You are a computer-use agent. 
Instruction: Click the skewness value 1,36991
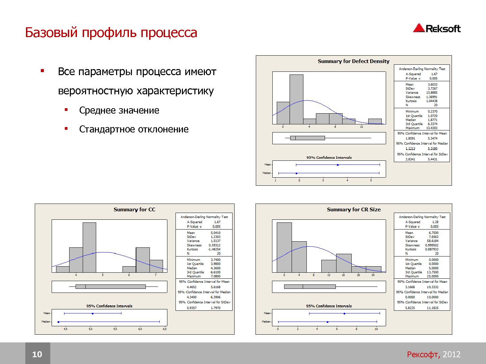point(432,97)
